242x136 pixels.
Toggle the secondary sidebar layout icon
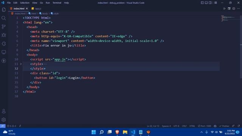pos(210,3)
